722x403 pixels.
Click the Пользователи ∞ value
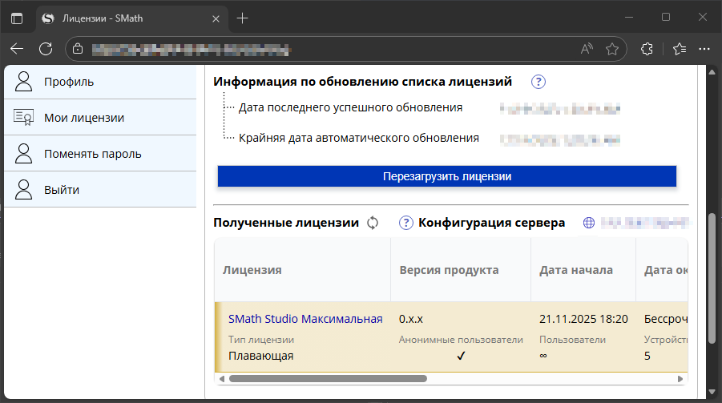pyautogui.click(x=543, y=356)
